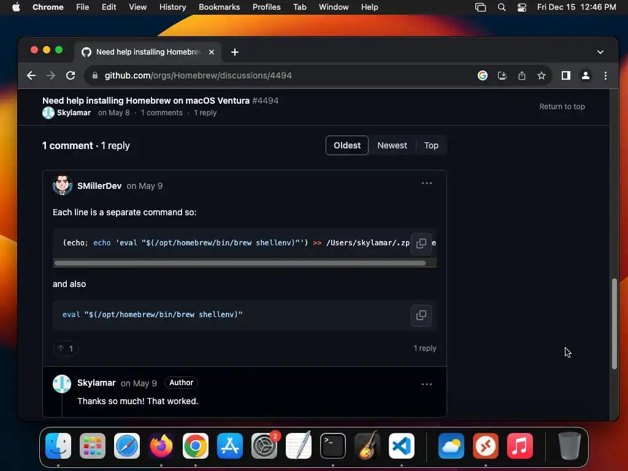Upvote SMillerDev's comment
Viewport: 628px width, 471px height.
coord(65,348)
